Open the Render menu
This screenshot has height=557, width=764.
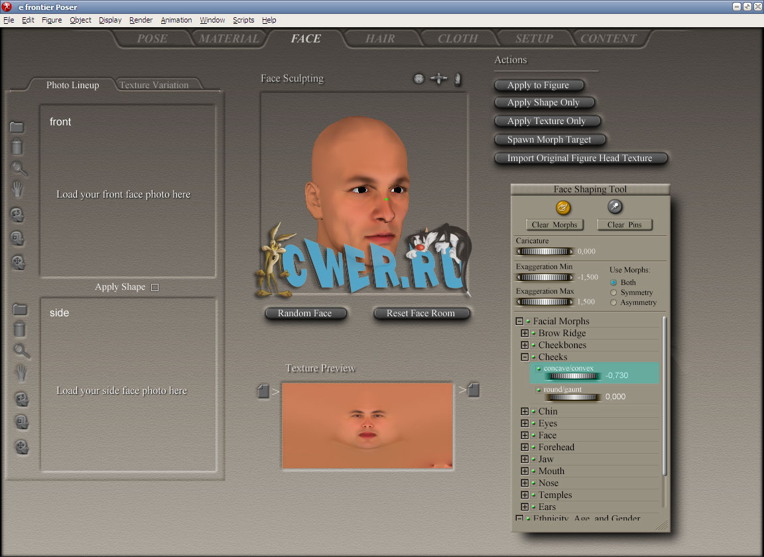click(141, 20)
